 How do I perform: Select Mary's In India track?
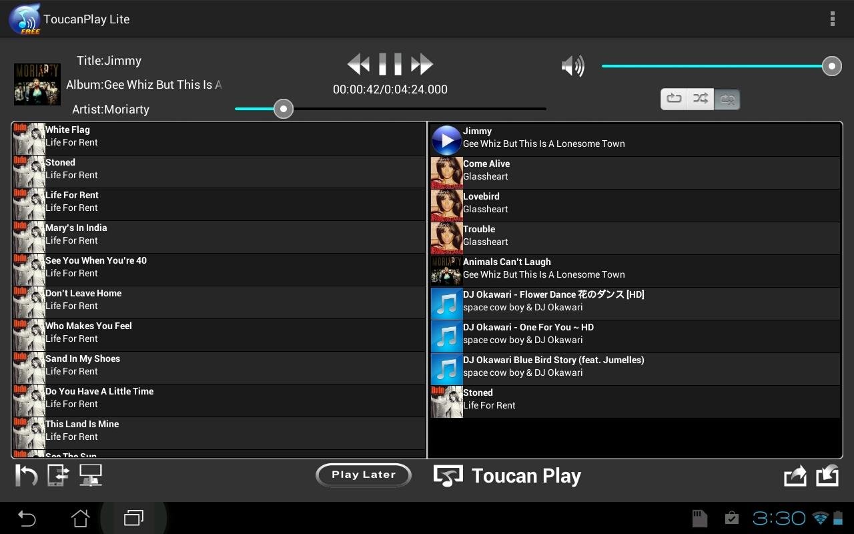click(219, 237)
